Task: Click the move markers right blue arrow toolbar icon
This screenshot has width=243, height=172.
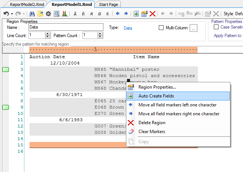Action: pyautogui.click(x=126, y=14)
